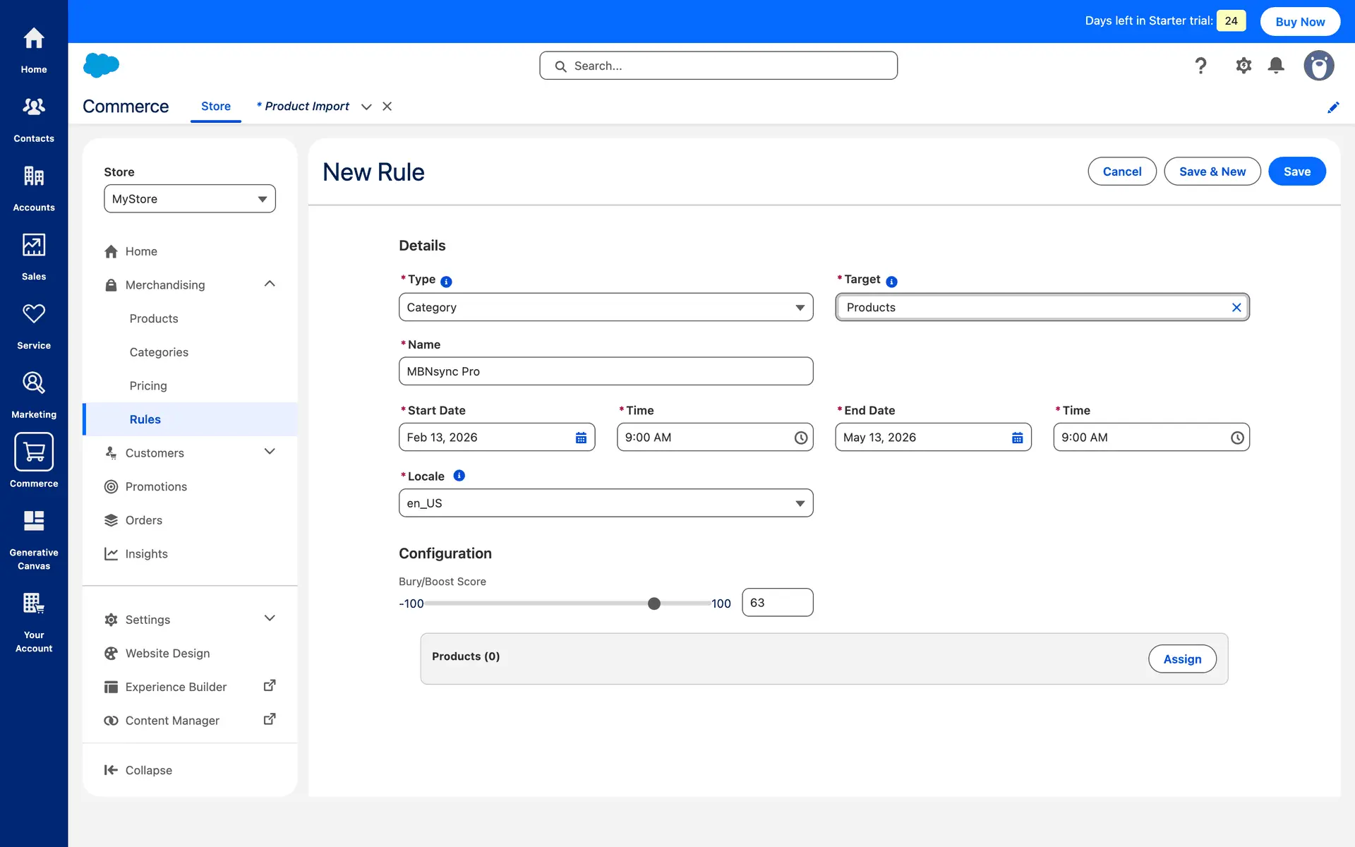Screen dimensions: 1355x847
Task: Click the setup gear icon in header
Action: (x=1243, y=66)
